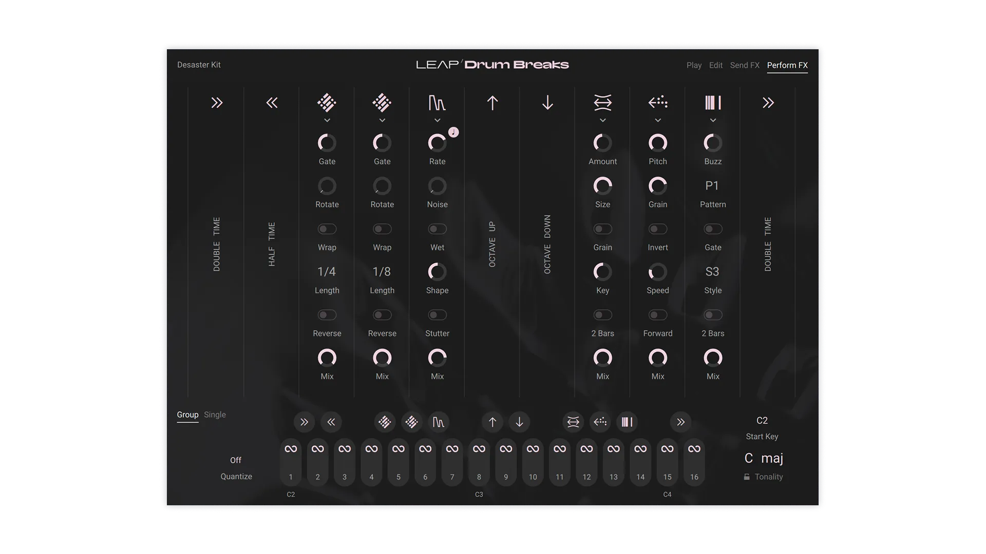Enable the Invert toggle under Grain
Screen dimensions: 986x554
coord(658,229)
